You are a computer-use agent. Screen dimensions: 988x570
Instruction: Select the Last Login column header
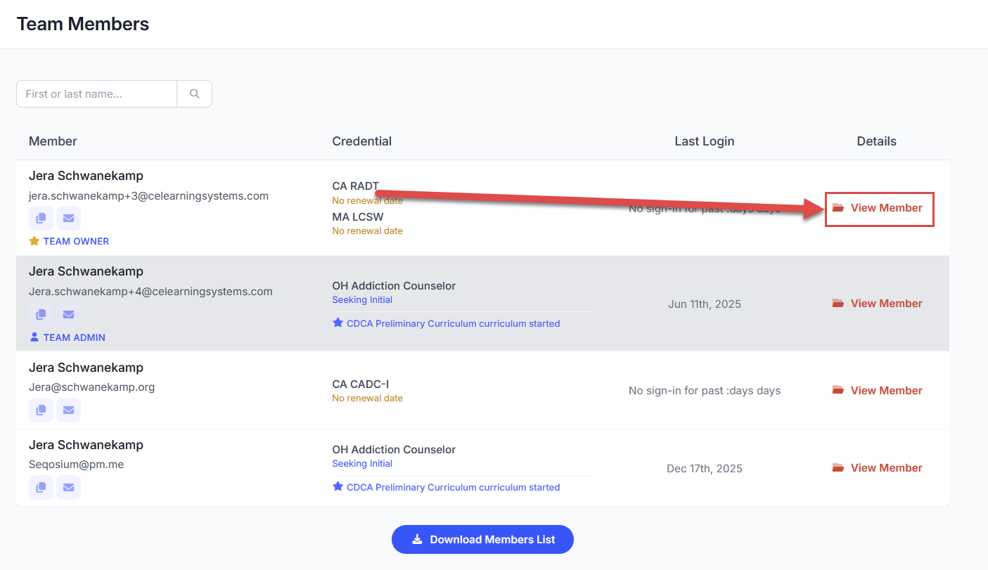click(704, 141)
